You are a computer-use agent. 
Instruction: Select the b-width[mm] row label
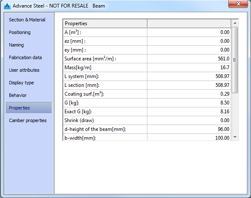80,138
